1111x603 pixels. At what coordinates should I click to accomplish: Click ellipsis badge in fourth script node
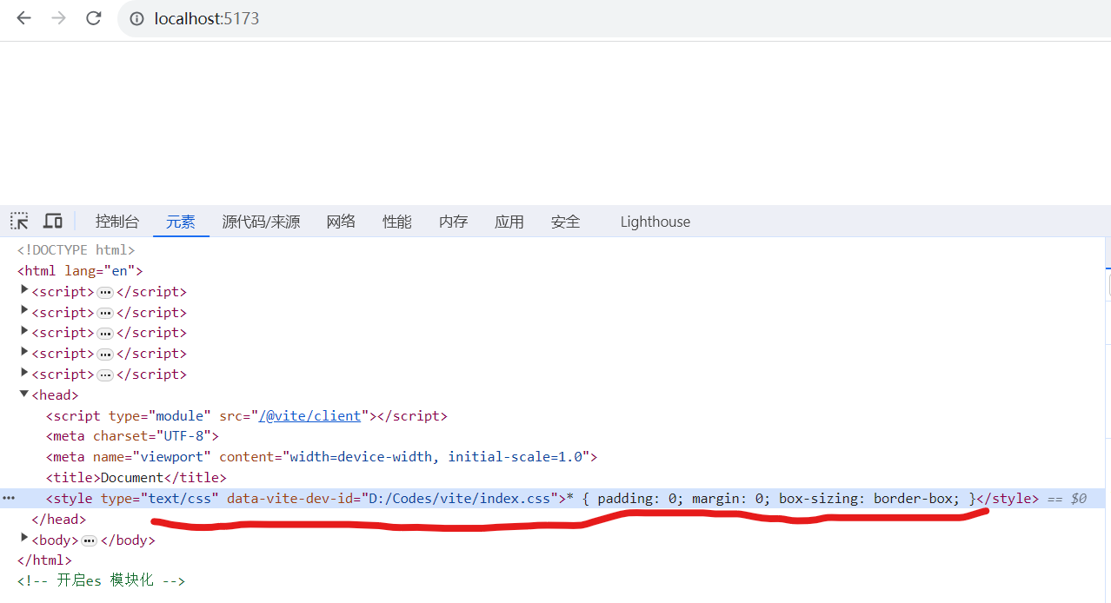[105, 355]
